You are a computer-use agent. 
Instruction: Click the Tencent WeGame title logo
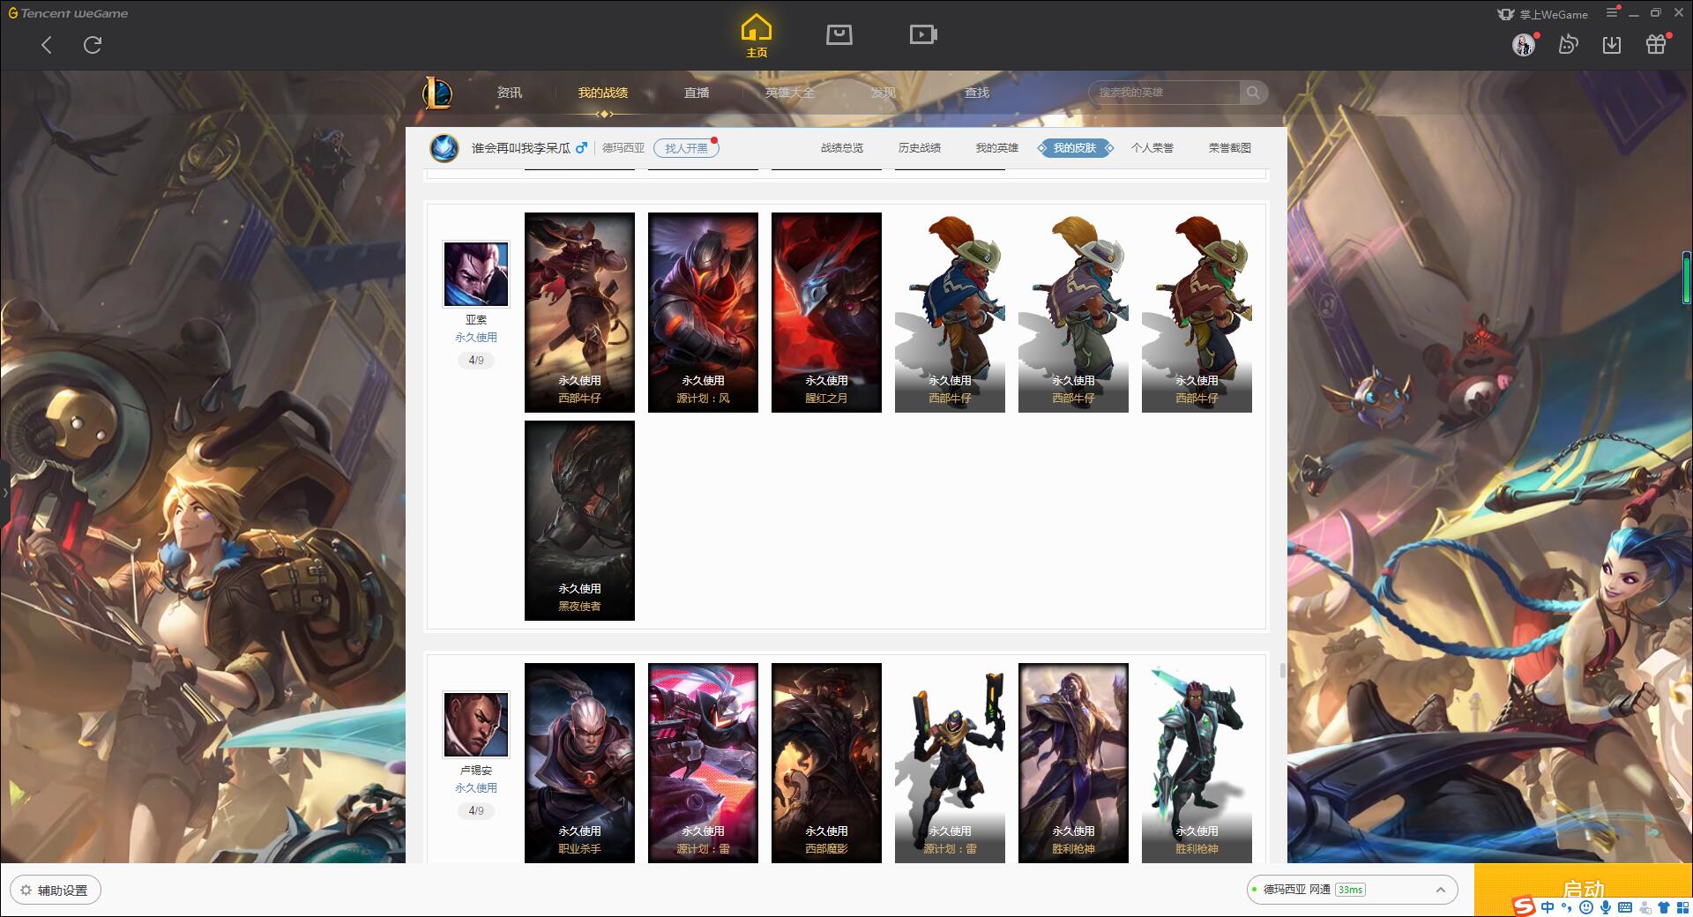pos(68,13)
